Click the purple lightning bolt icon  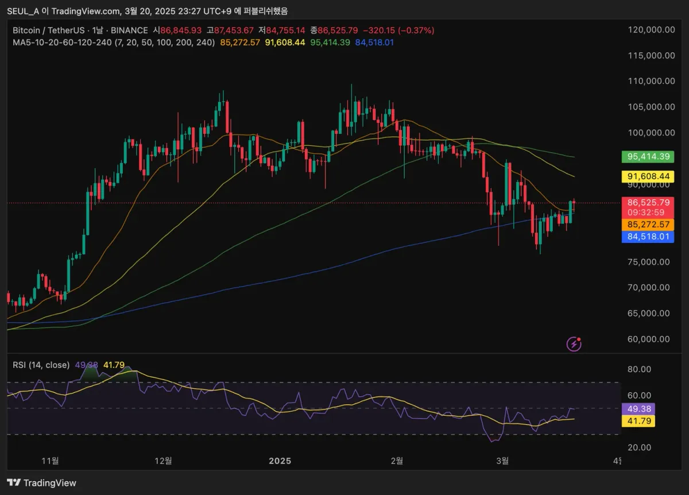574,343
